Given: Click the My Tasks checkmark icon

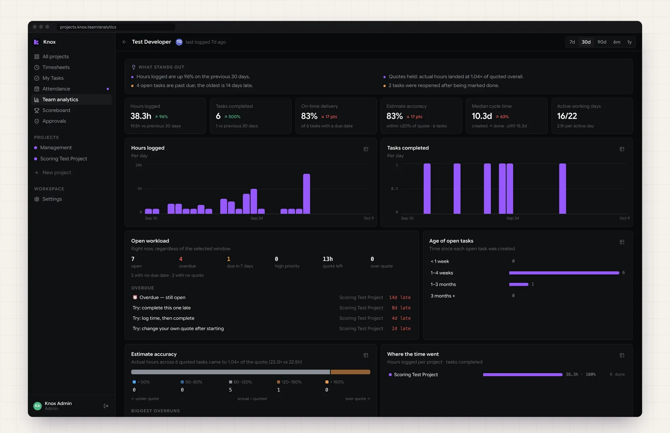Looking at the screenshot, I should (x=37, y=78).
